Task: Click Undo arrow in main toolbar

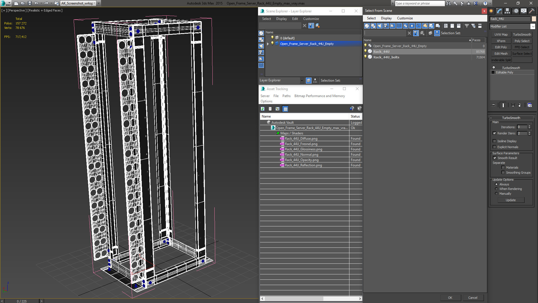Action: coord(36,3)
